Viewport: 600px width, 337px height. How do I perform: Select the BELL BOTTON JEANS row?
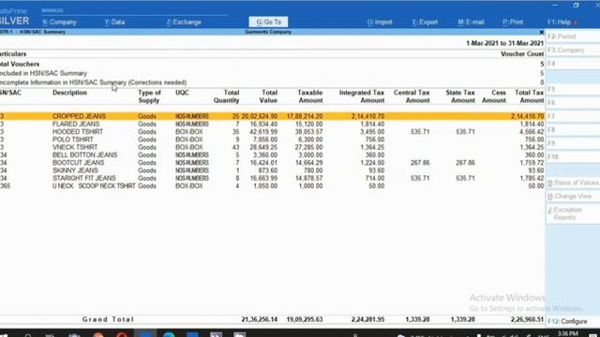click(272, 155)
